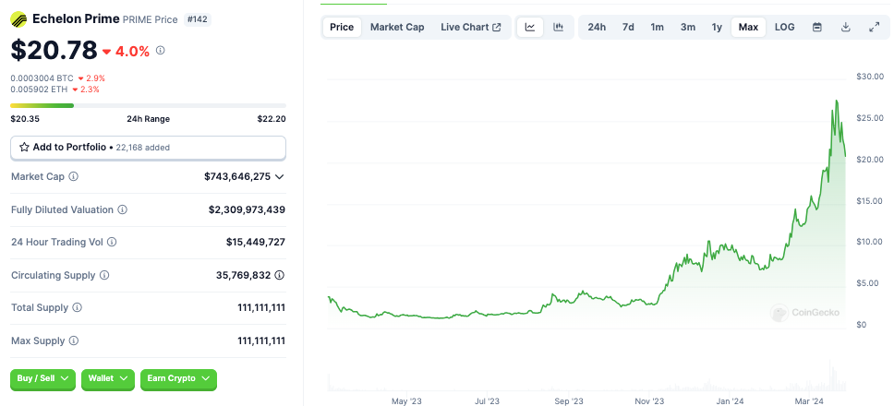Switch to line chart view icon

tap(530, 27)
